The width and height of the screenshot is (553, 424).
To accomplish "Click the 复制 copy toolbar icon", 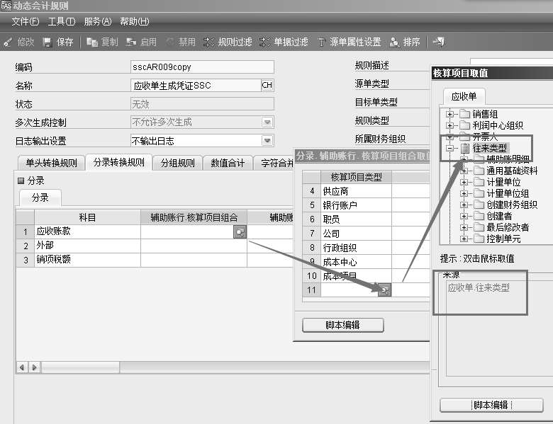I will click(x=92, y=42).
